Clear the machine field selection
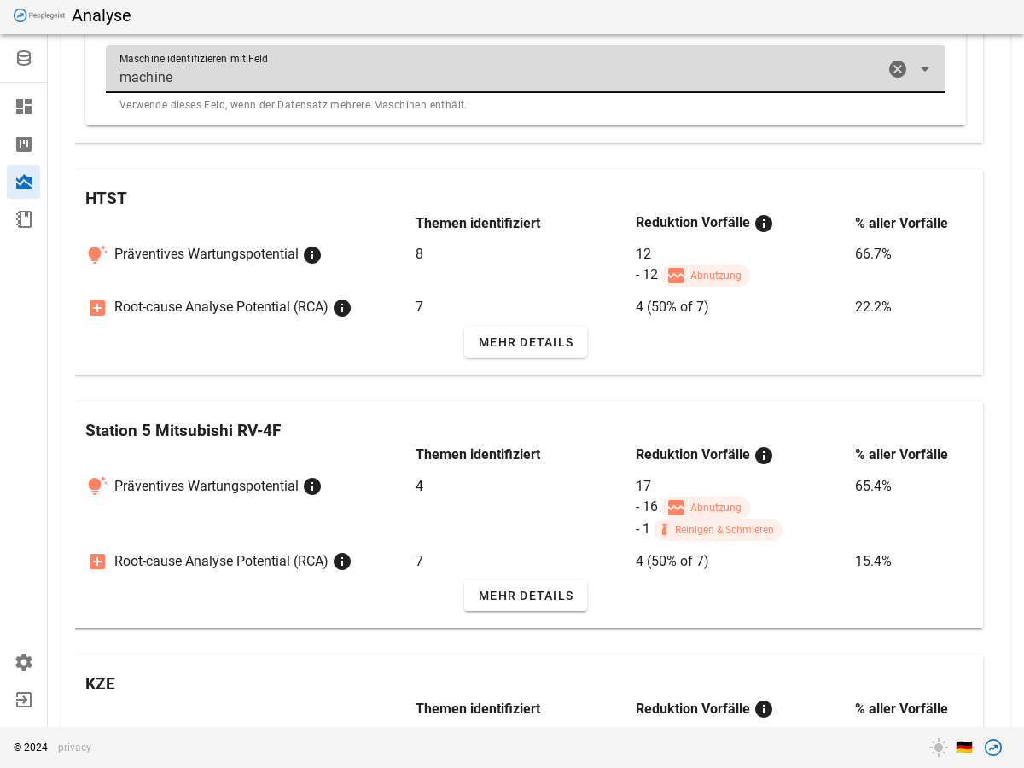This screenshot has height=768, width=1024. pyautogui.click(x=898, y=69)
